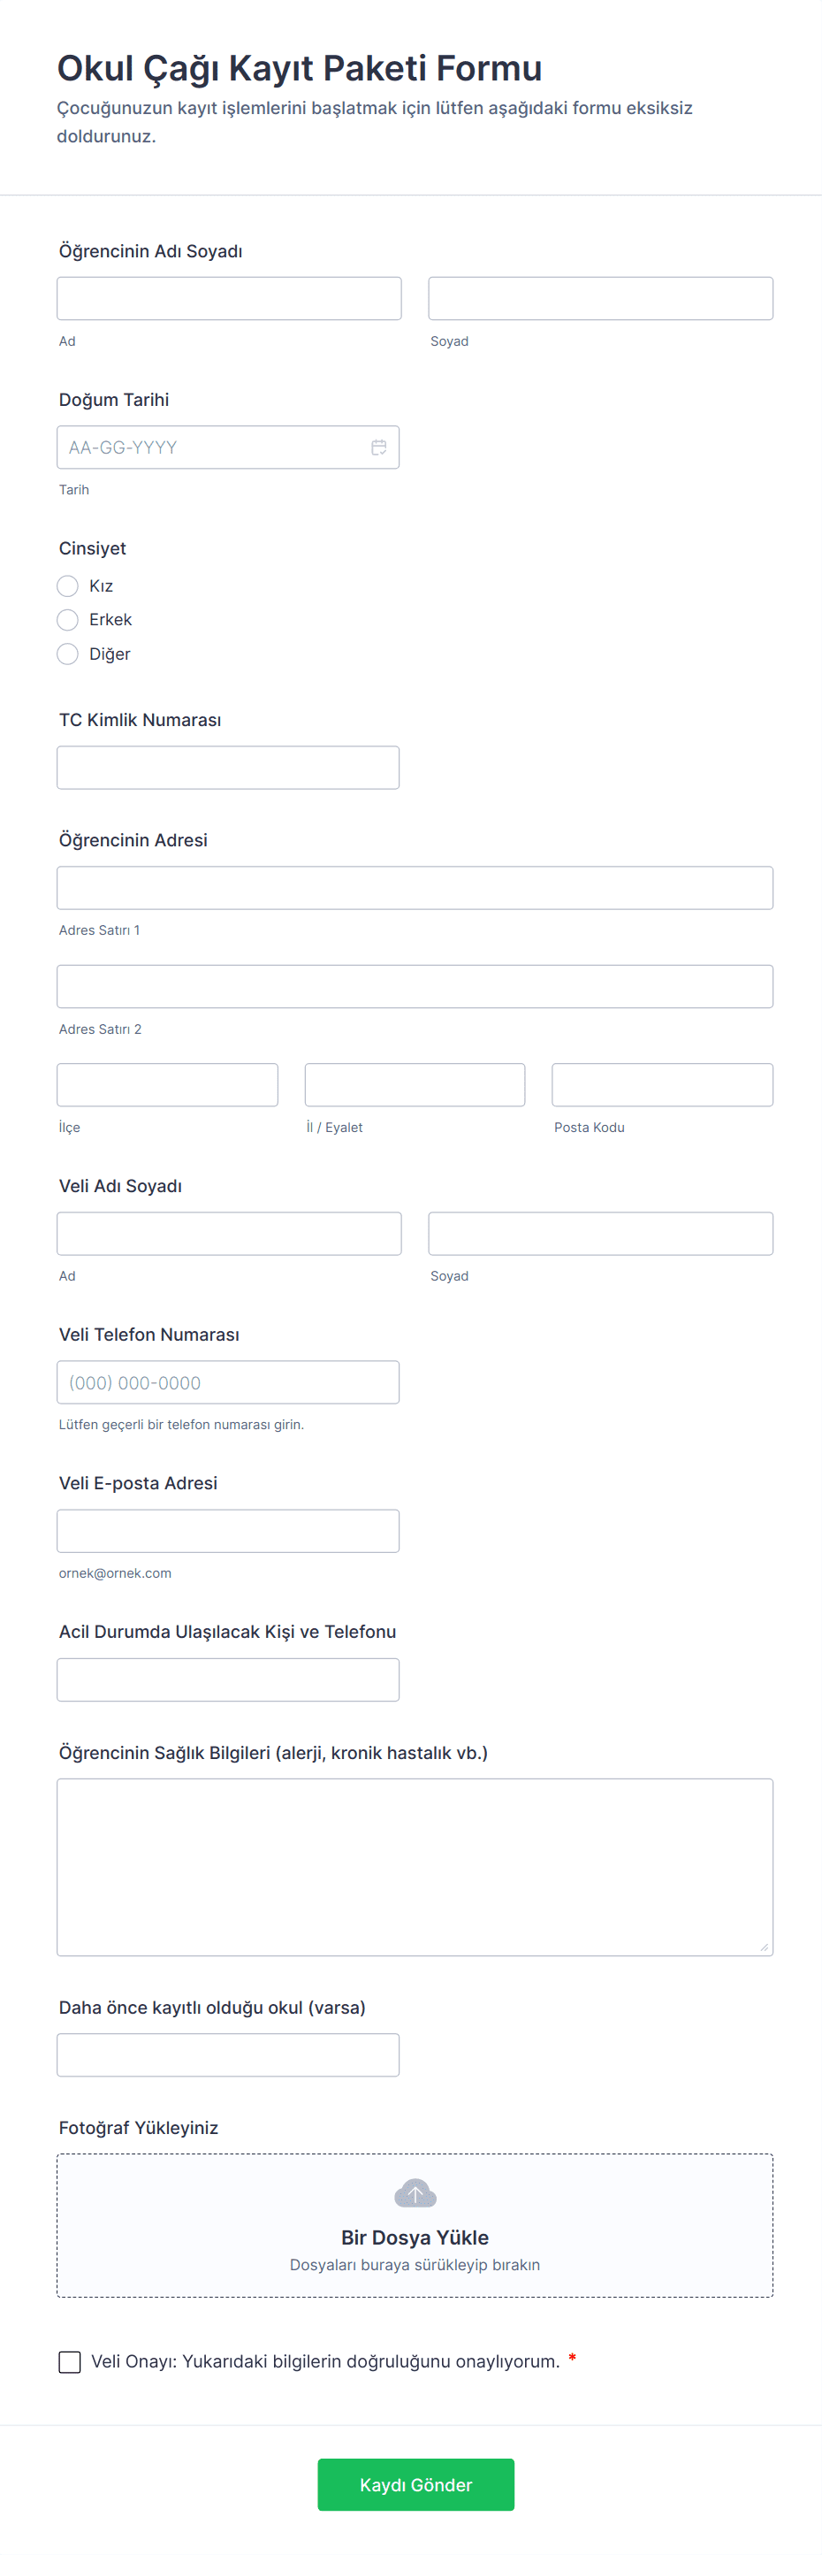
Task: Open the calendar icon in Doğum Tarihi
Action: 379,448
